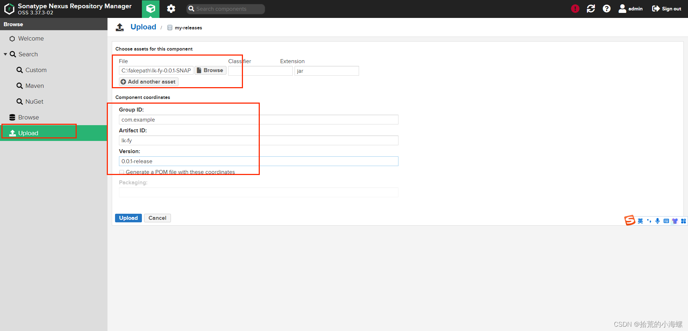This screenshot has height=331, width=688.
Task: Toggle Sogou punctuation mode icon
Action: (x=649, y=221)
